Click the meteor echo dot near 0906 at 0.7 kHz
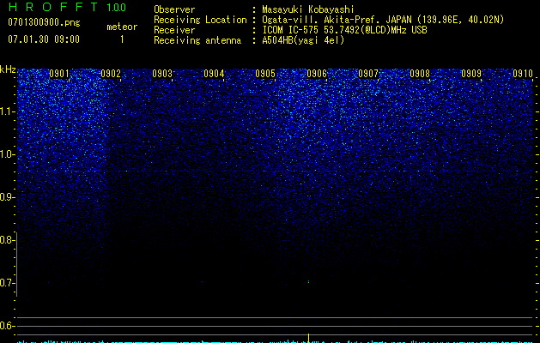 pyautogui.click(x=308, y=282)
